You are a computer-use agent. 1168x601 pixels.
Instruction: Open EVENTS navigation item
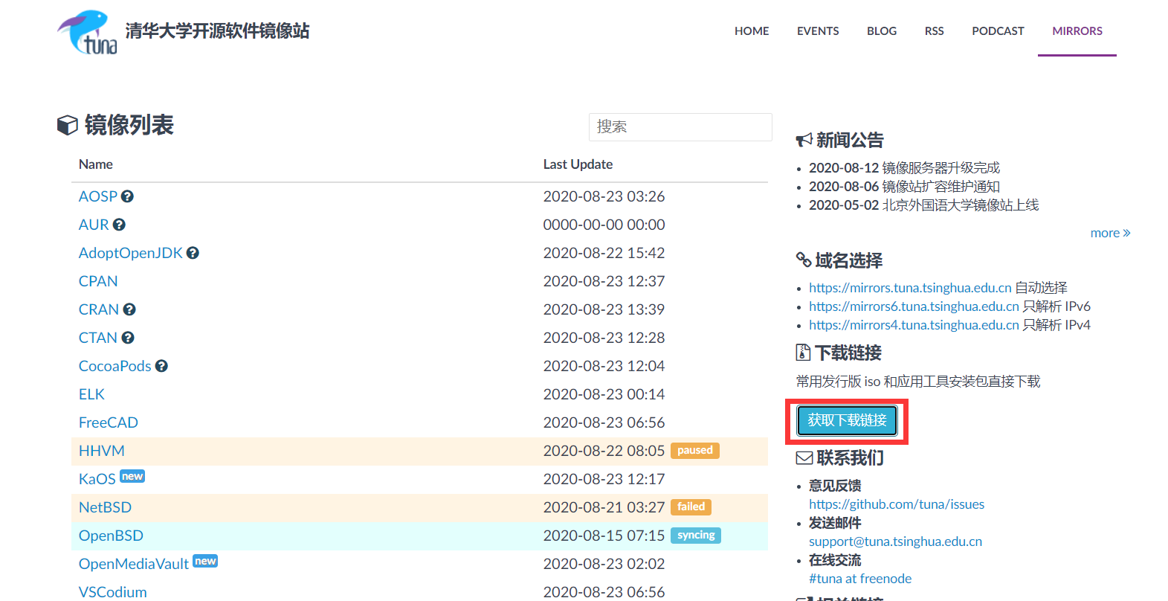[x=818, y=31]
